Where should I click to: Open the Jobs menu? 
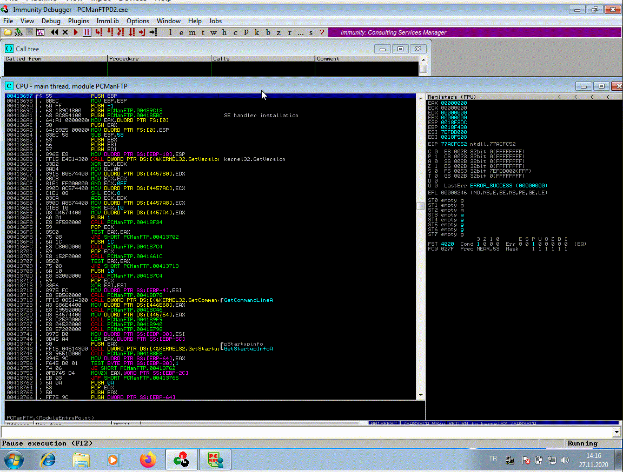pos(215,21)
